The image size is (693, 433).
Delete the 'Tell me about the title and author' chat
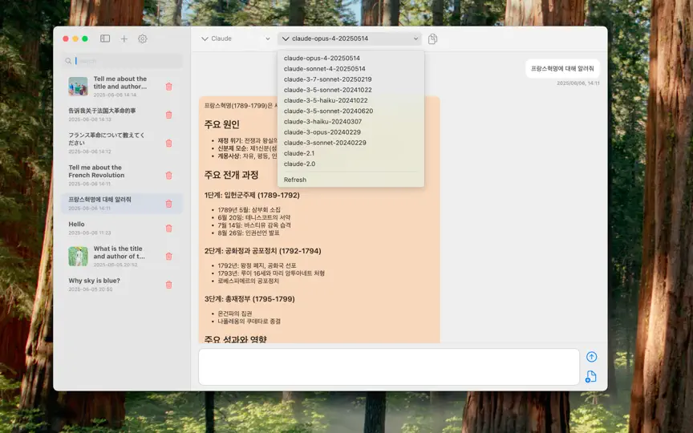(x=168, y=87)
